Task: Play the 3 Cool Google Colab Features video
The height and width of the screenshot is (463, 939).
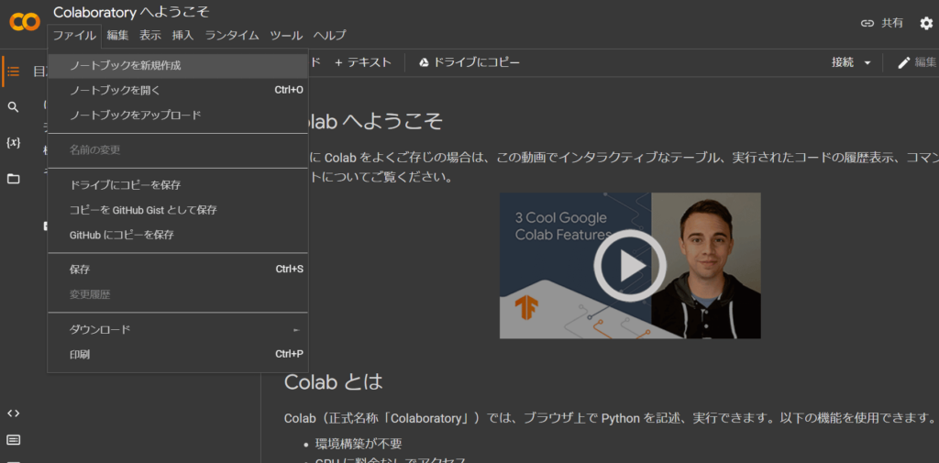Action: tap(629, 265)
